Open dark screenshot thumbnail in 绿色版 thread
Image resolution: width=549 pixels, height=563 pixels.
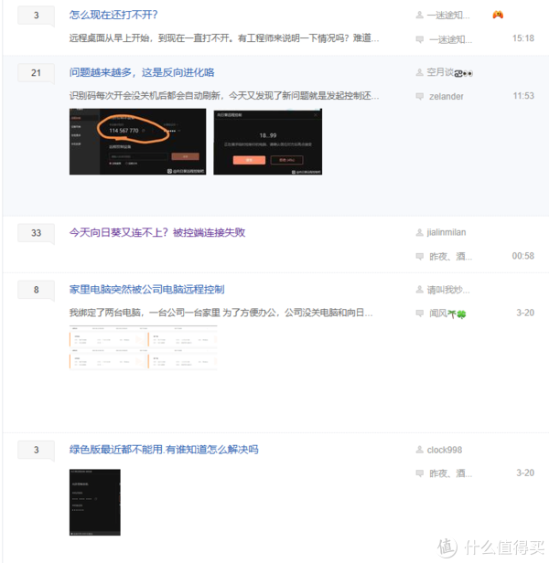click(x=95, y=503)
